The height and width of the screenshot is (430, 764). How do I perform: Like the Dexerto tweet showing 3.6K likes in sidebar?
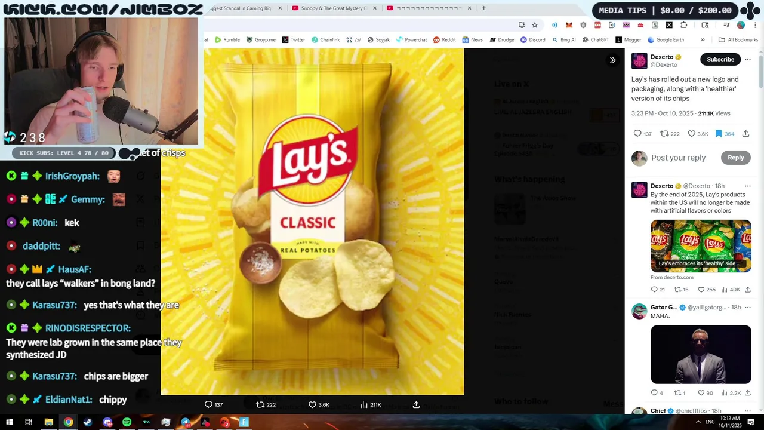[698, 134]
